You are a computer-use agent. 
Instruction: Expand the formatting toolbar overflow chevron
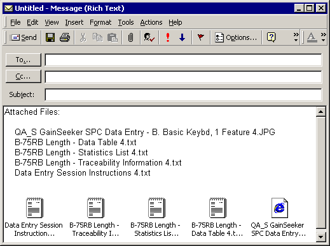pyautogui.click(x=323, y=37)
